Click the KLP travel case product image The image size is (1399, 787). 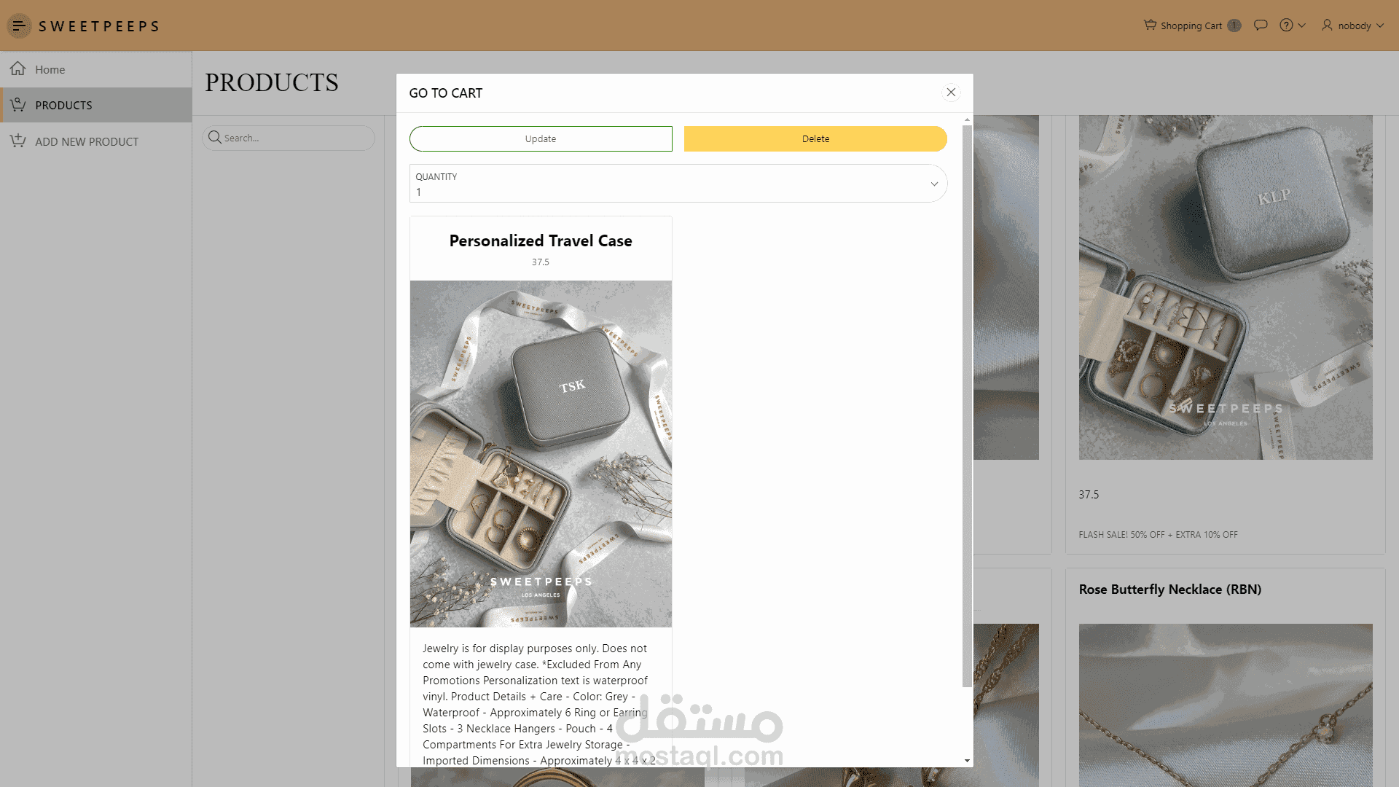coord(1225,287)
